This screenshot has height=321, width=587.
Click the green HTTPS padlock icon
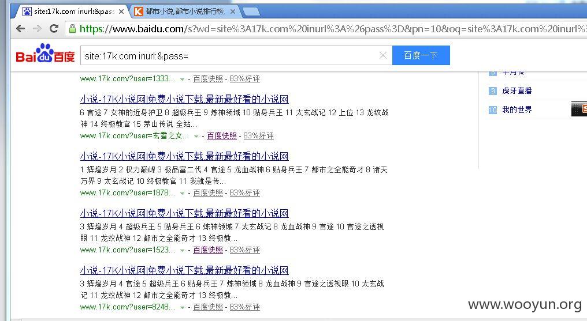pyautogui.click(x=73, y=29)
